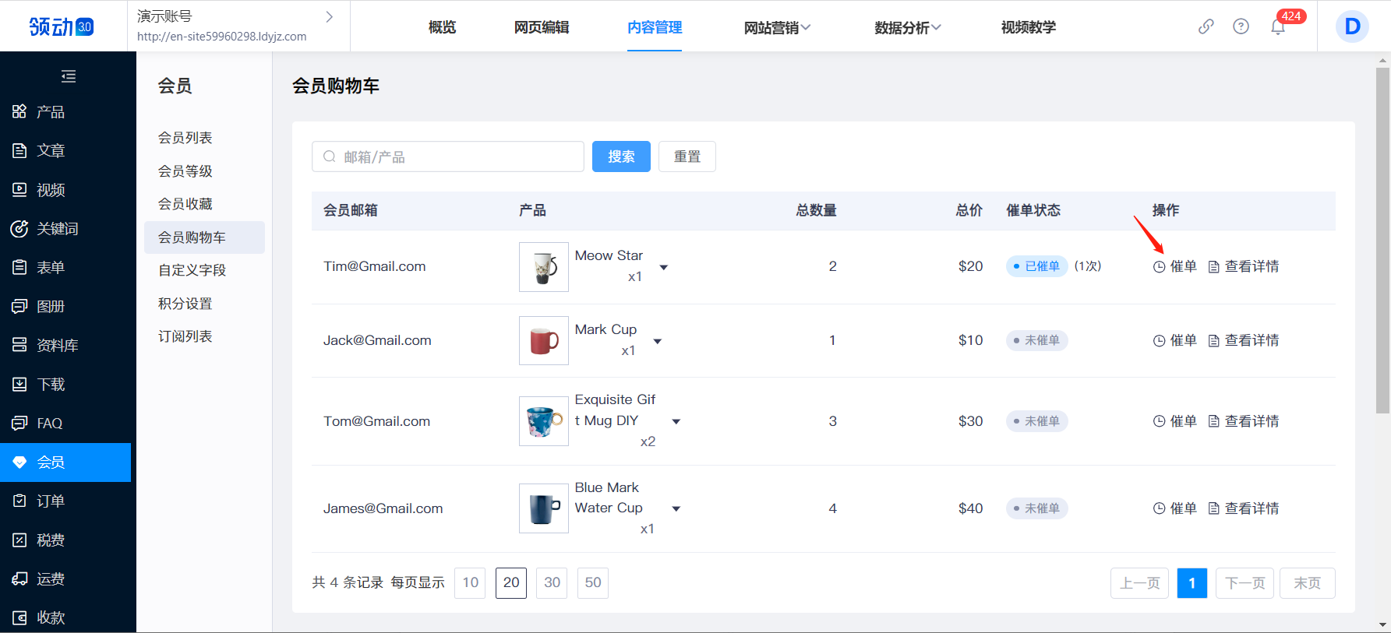
Task: Select 会员收藏 in the member submenu
Action: 185,204
